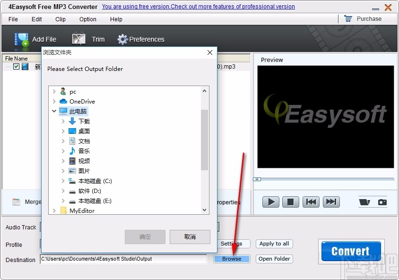Skip to previous track in preview
Viewport: 399px width, 280px height.
pos(311,201)
